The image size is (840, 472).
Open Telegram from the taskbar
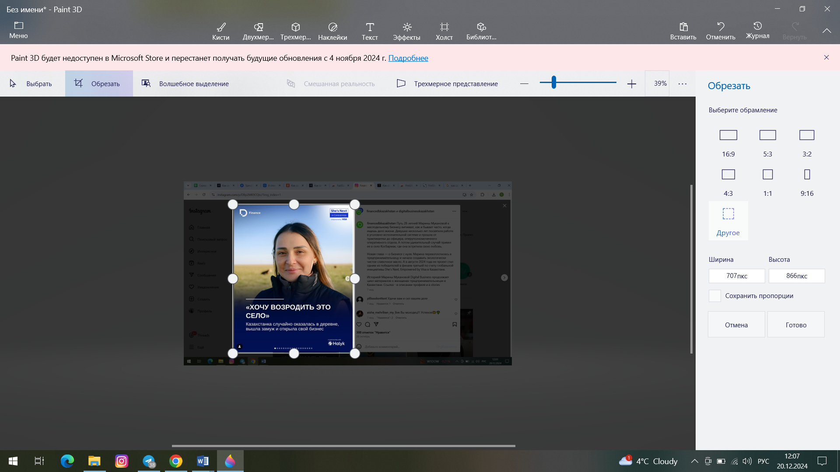[149, 461]
